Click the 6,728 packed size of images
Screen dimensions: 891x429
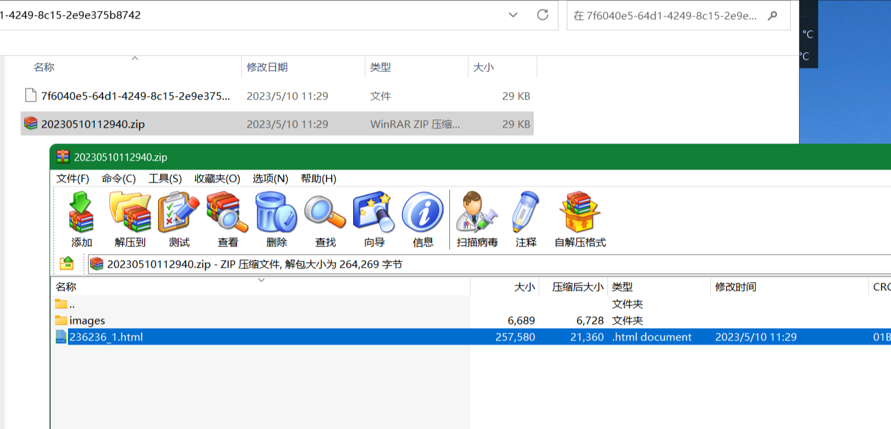pyautogui.click(x=590, y=321)
